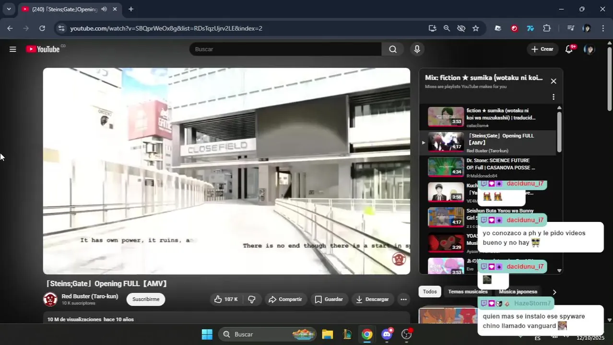Click the browser address bar URL

click(x=166, y=28)
